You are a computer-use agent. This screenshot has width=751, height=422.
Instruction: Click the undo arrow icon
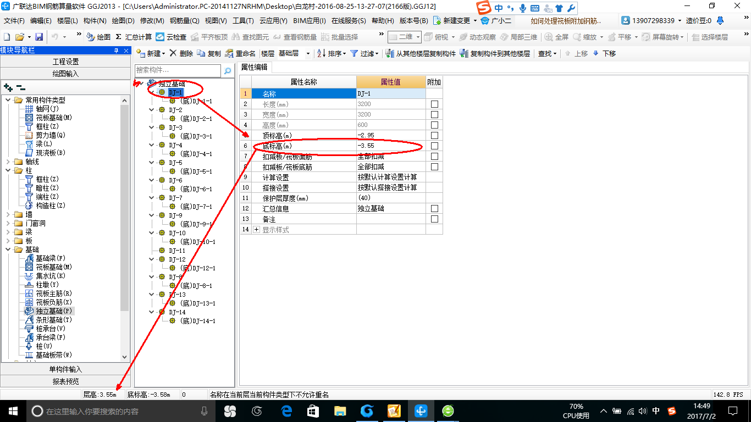pyautogui.click(x=55, y=37)
